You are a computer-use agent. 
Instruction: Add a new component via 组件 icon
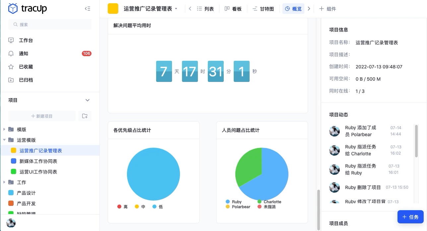coord(327,9)
